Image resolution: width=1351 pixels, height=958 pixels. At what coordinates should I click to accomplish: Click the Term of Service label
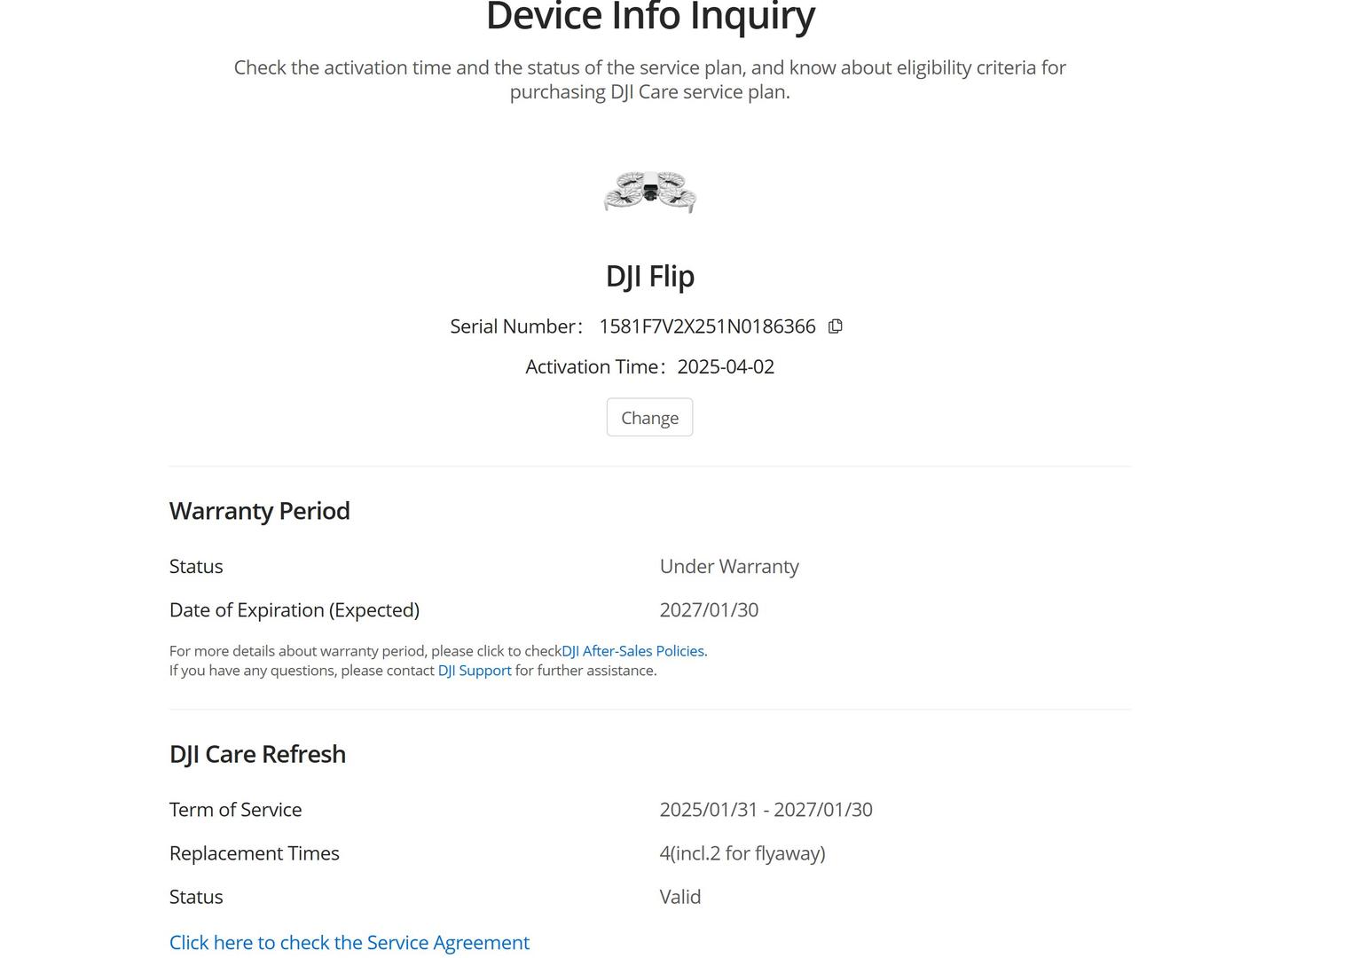[x=235, y=810]
